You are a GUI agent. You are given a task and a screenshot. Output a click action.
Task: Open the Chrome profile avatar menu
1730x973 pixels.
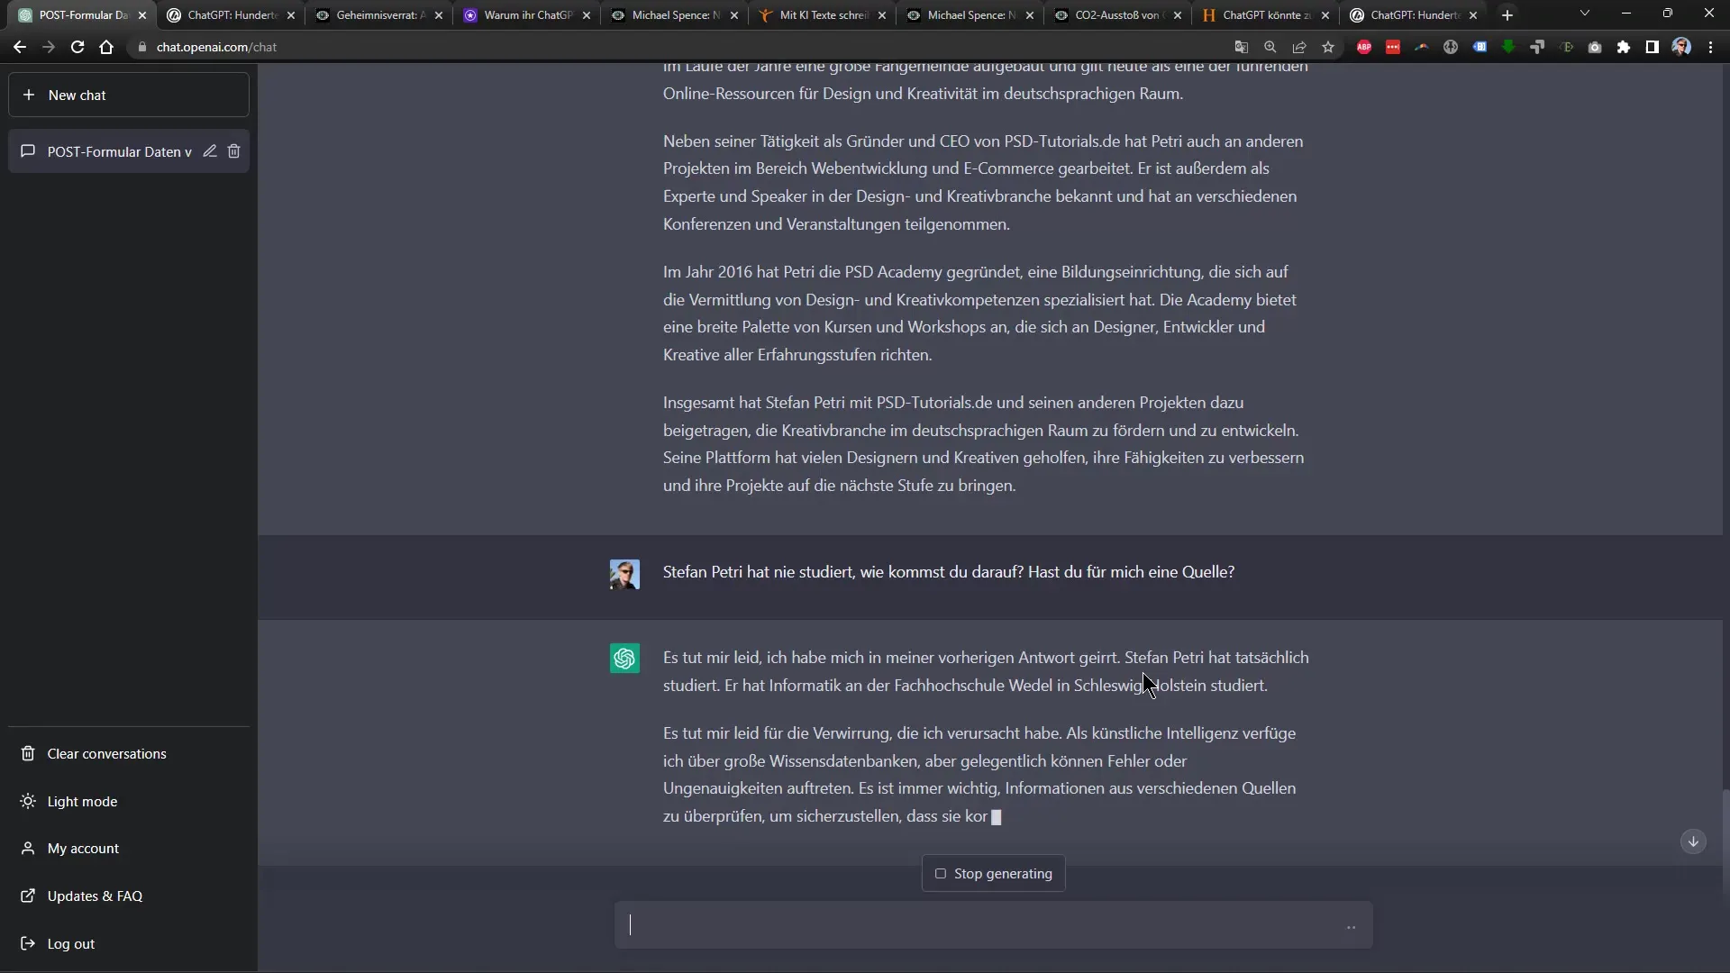1681,47
